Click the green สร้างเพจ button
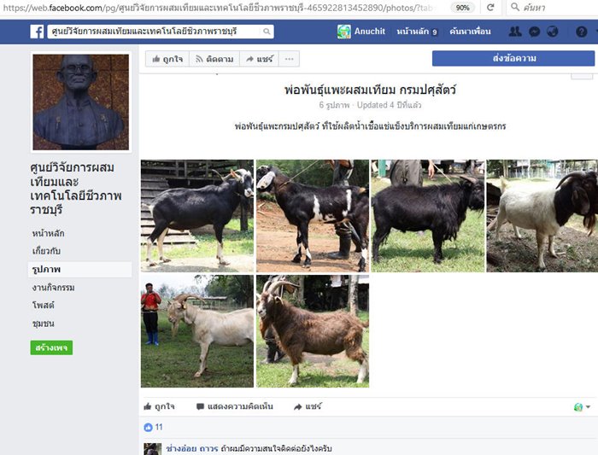 (x=51, y=347)
